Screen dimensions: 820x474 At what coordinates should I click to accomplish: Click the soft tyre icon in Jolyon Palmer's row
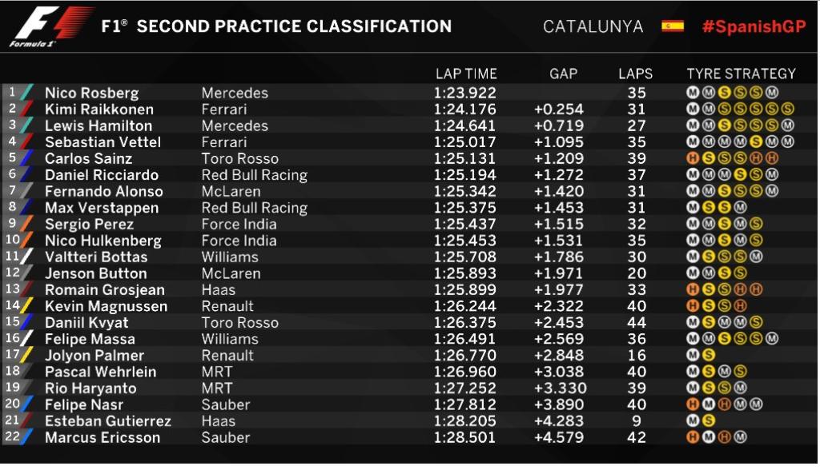click(708, 355)
